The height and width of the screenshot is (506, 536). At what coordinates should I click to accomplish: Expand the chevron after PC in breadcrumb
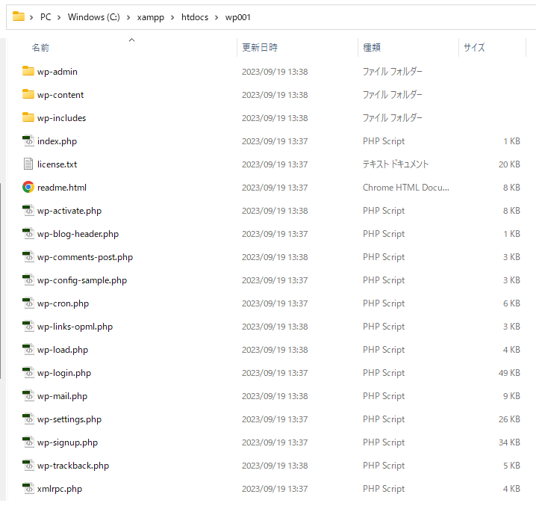[x=60, y=17]
